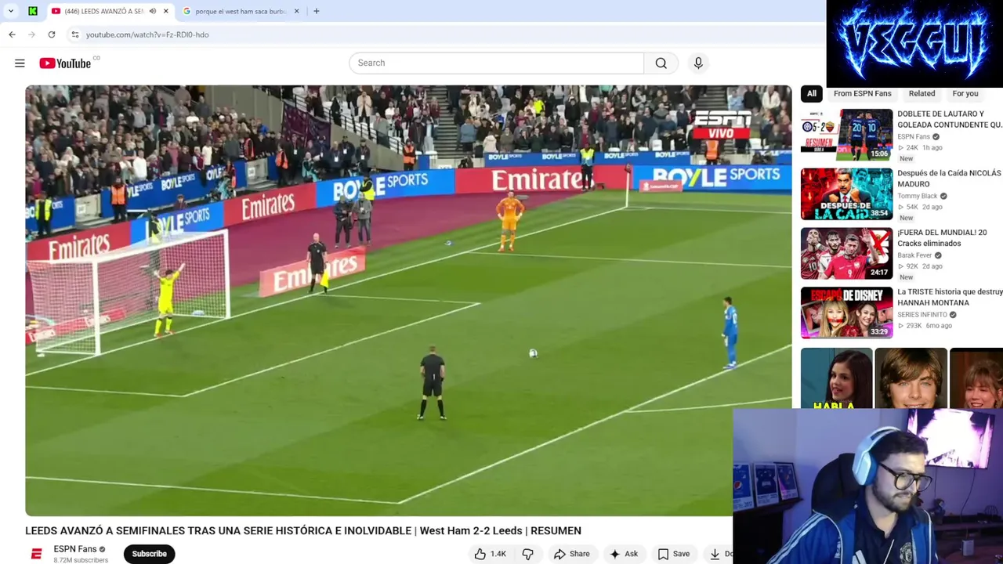
Task: Open a new browser tab
Action: coord(316,11)
